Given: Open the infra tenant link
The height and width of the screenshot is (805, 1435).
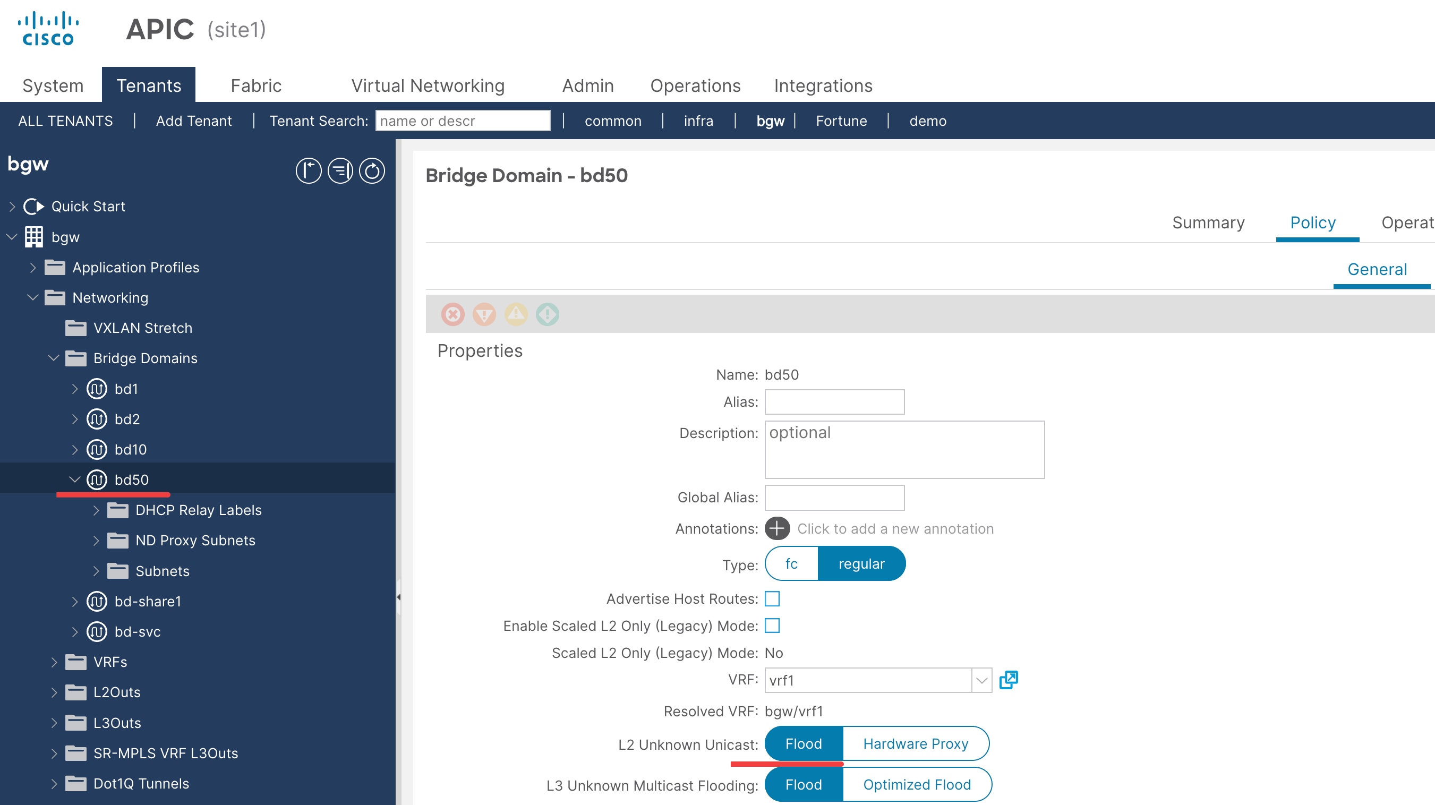Looking at the screenshot, I should (x=698, y=121).
